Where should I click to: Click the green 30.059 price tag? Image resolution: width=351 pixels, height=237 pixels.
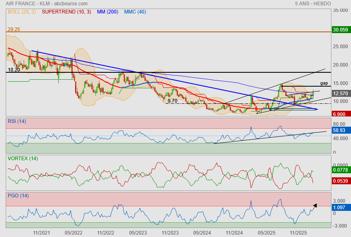click(x=341, y=29)
